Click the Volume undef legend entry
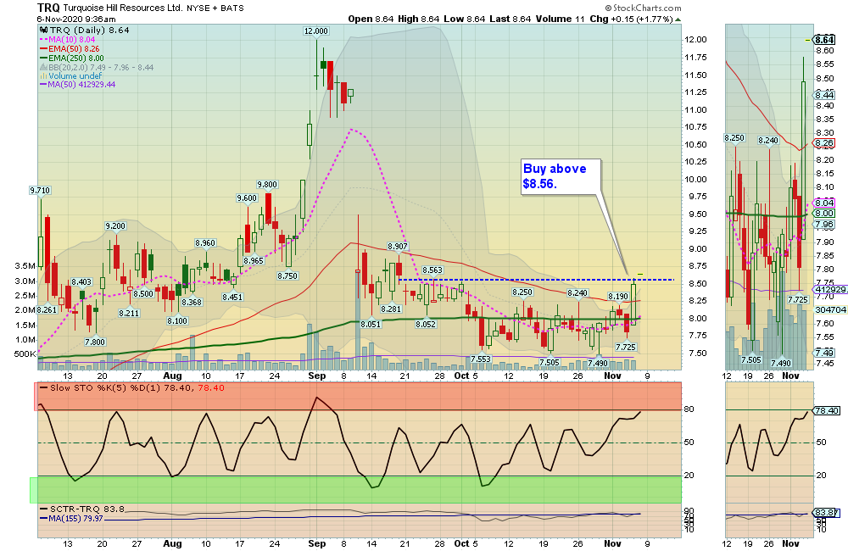This screenshot has width=848, height=551. (x=71, y=75)
